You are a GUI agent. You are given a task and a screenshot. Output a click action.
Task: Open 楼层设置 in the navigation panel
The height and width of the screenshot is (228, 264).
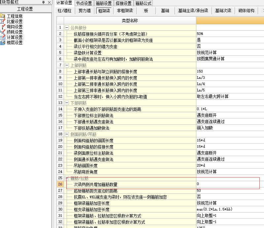15,43
